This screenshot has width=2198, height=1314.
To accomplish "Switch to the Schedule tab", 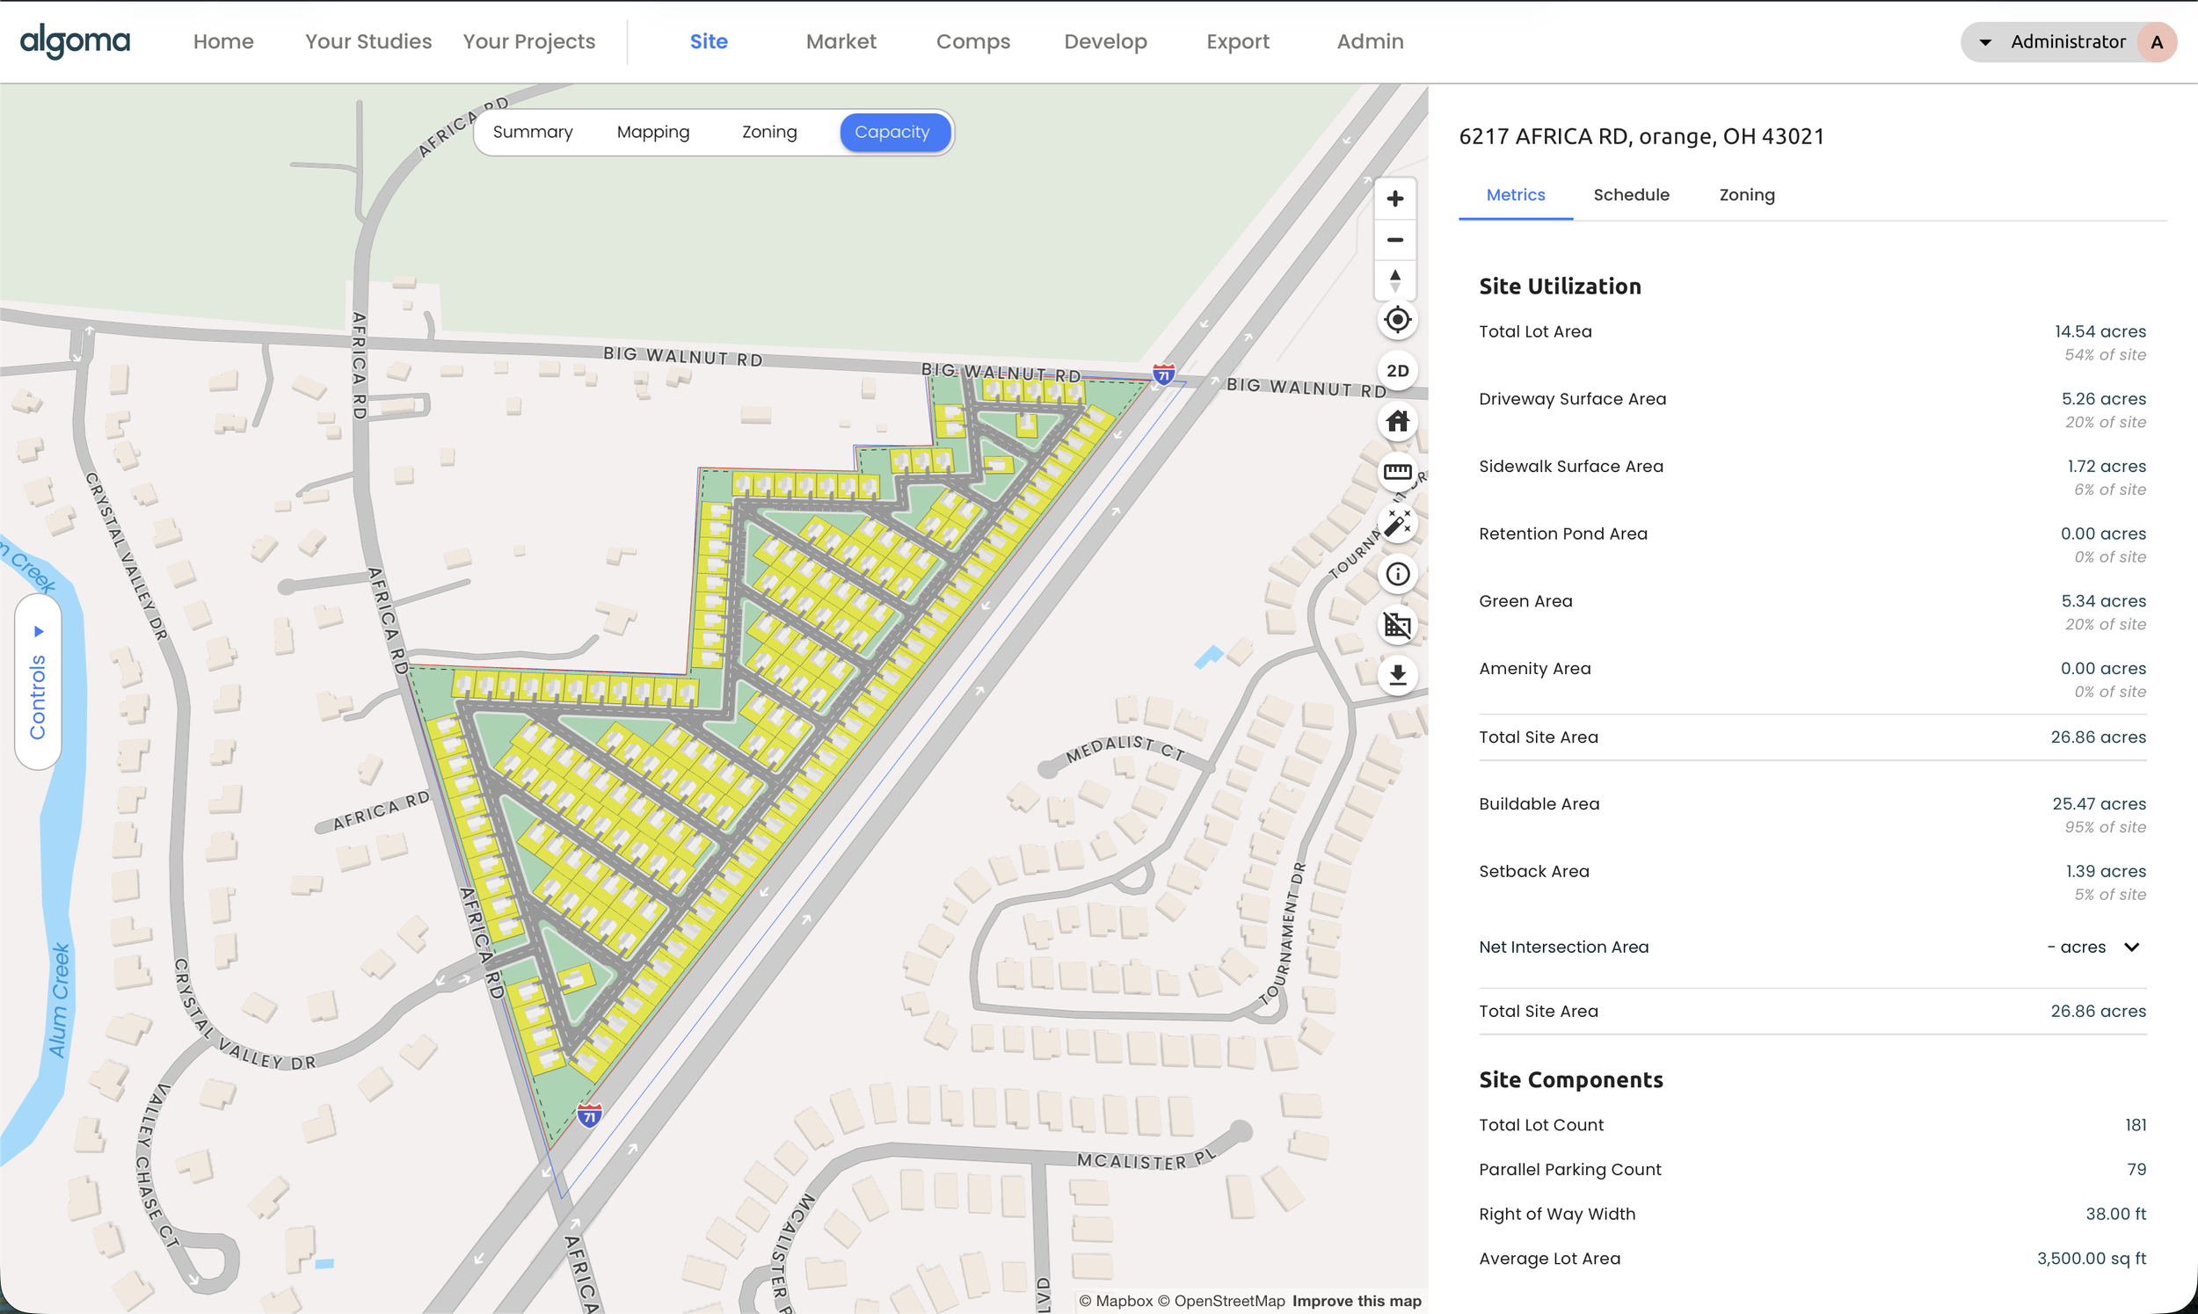I will tap(1631, 194).
